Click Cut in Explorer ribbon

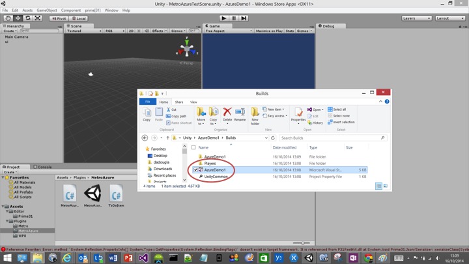(171, 110)
